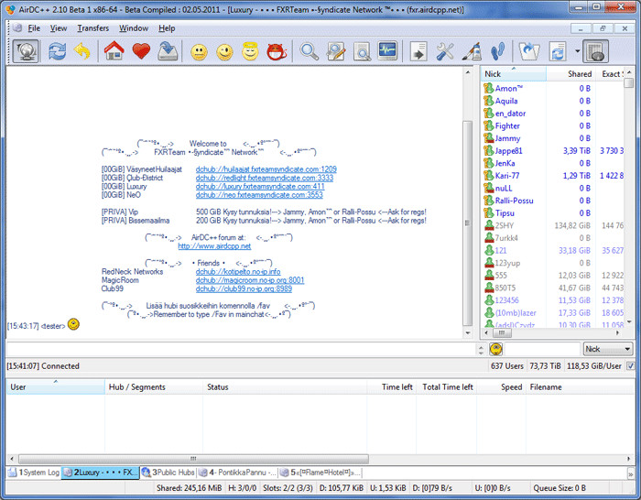Click the Refresh File List icon

click(x=558, y=51)
